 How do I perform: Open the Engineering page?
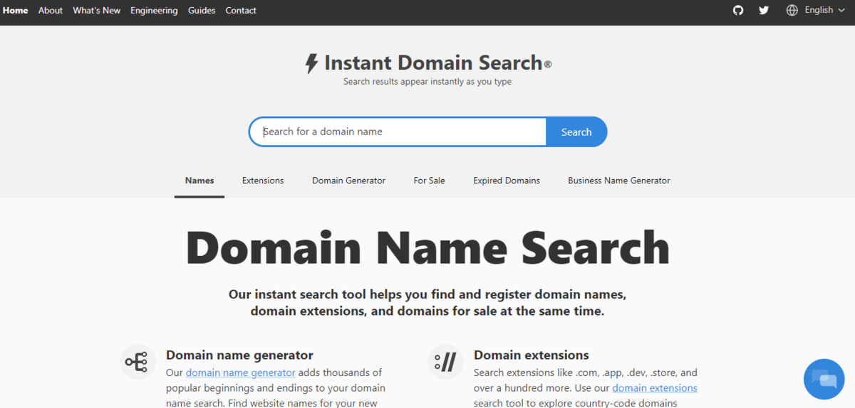point(154,11)
